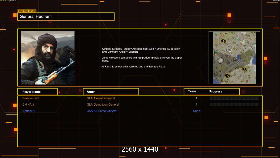Click USA Air Force General army text
Image resolution: width=280 pixels, height=158 pixels.
click(x=102, y=111)
